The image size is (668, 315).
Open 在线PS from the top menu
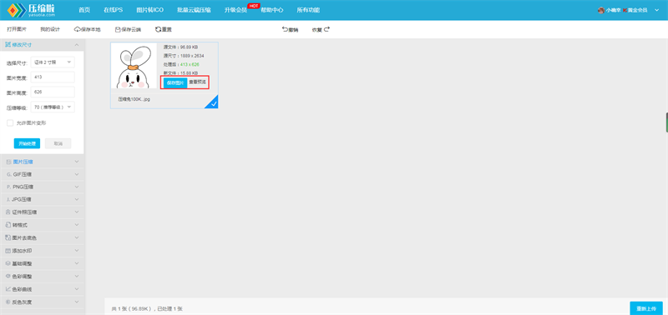click(x=113, y=10)
